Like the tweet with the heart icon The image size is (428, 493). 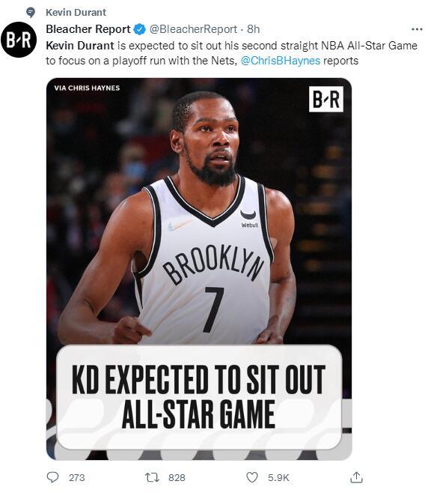point(252,477)
